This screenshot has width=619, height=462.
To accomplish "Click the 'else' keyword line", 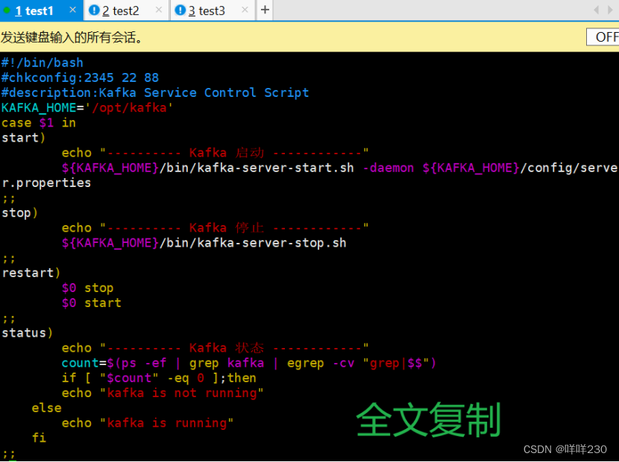I will pos(46,408).
